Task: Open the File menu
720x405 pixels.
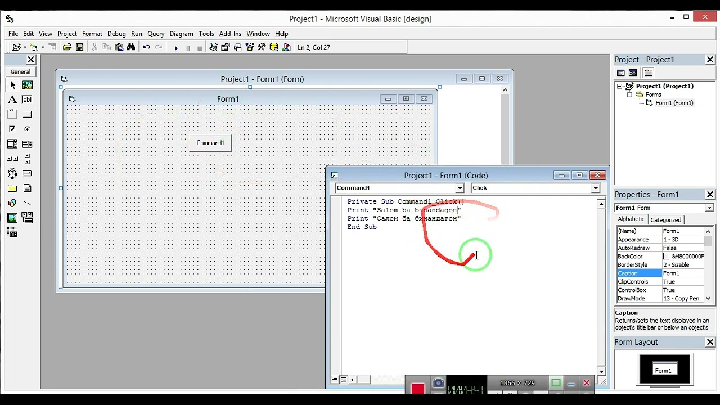Action: (x=13, y=34)
